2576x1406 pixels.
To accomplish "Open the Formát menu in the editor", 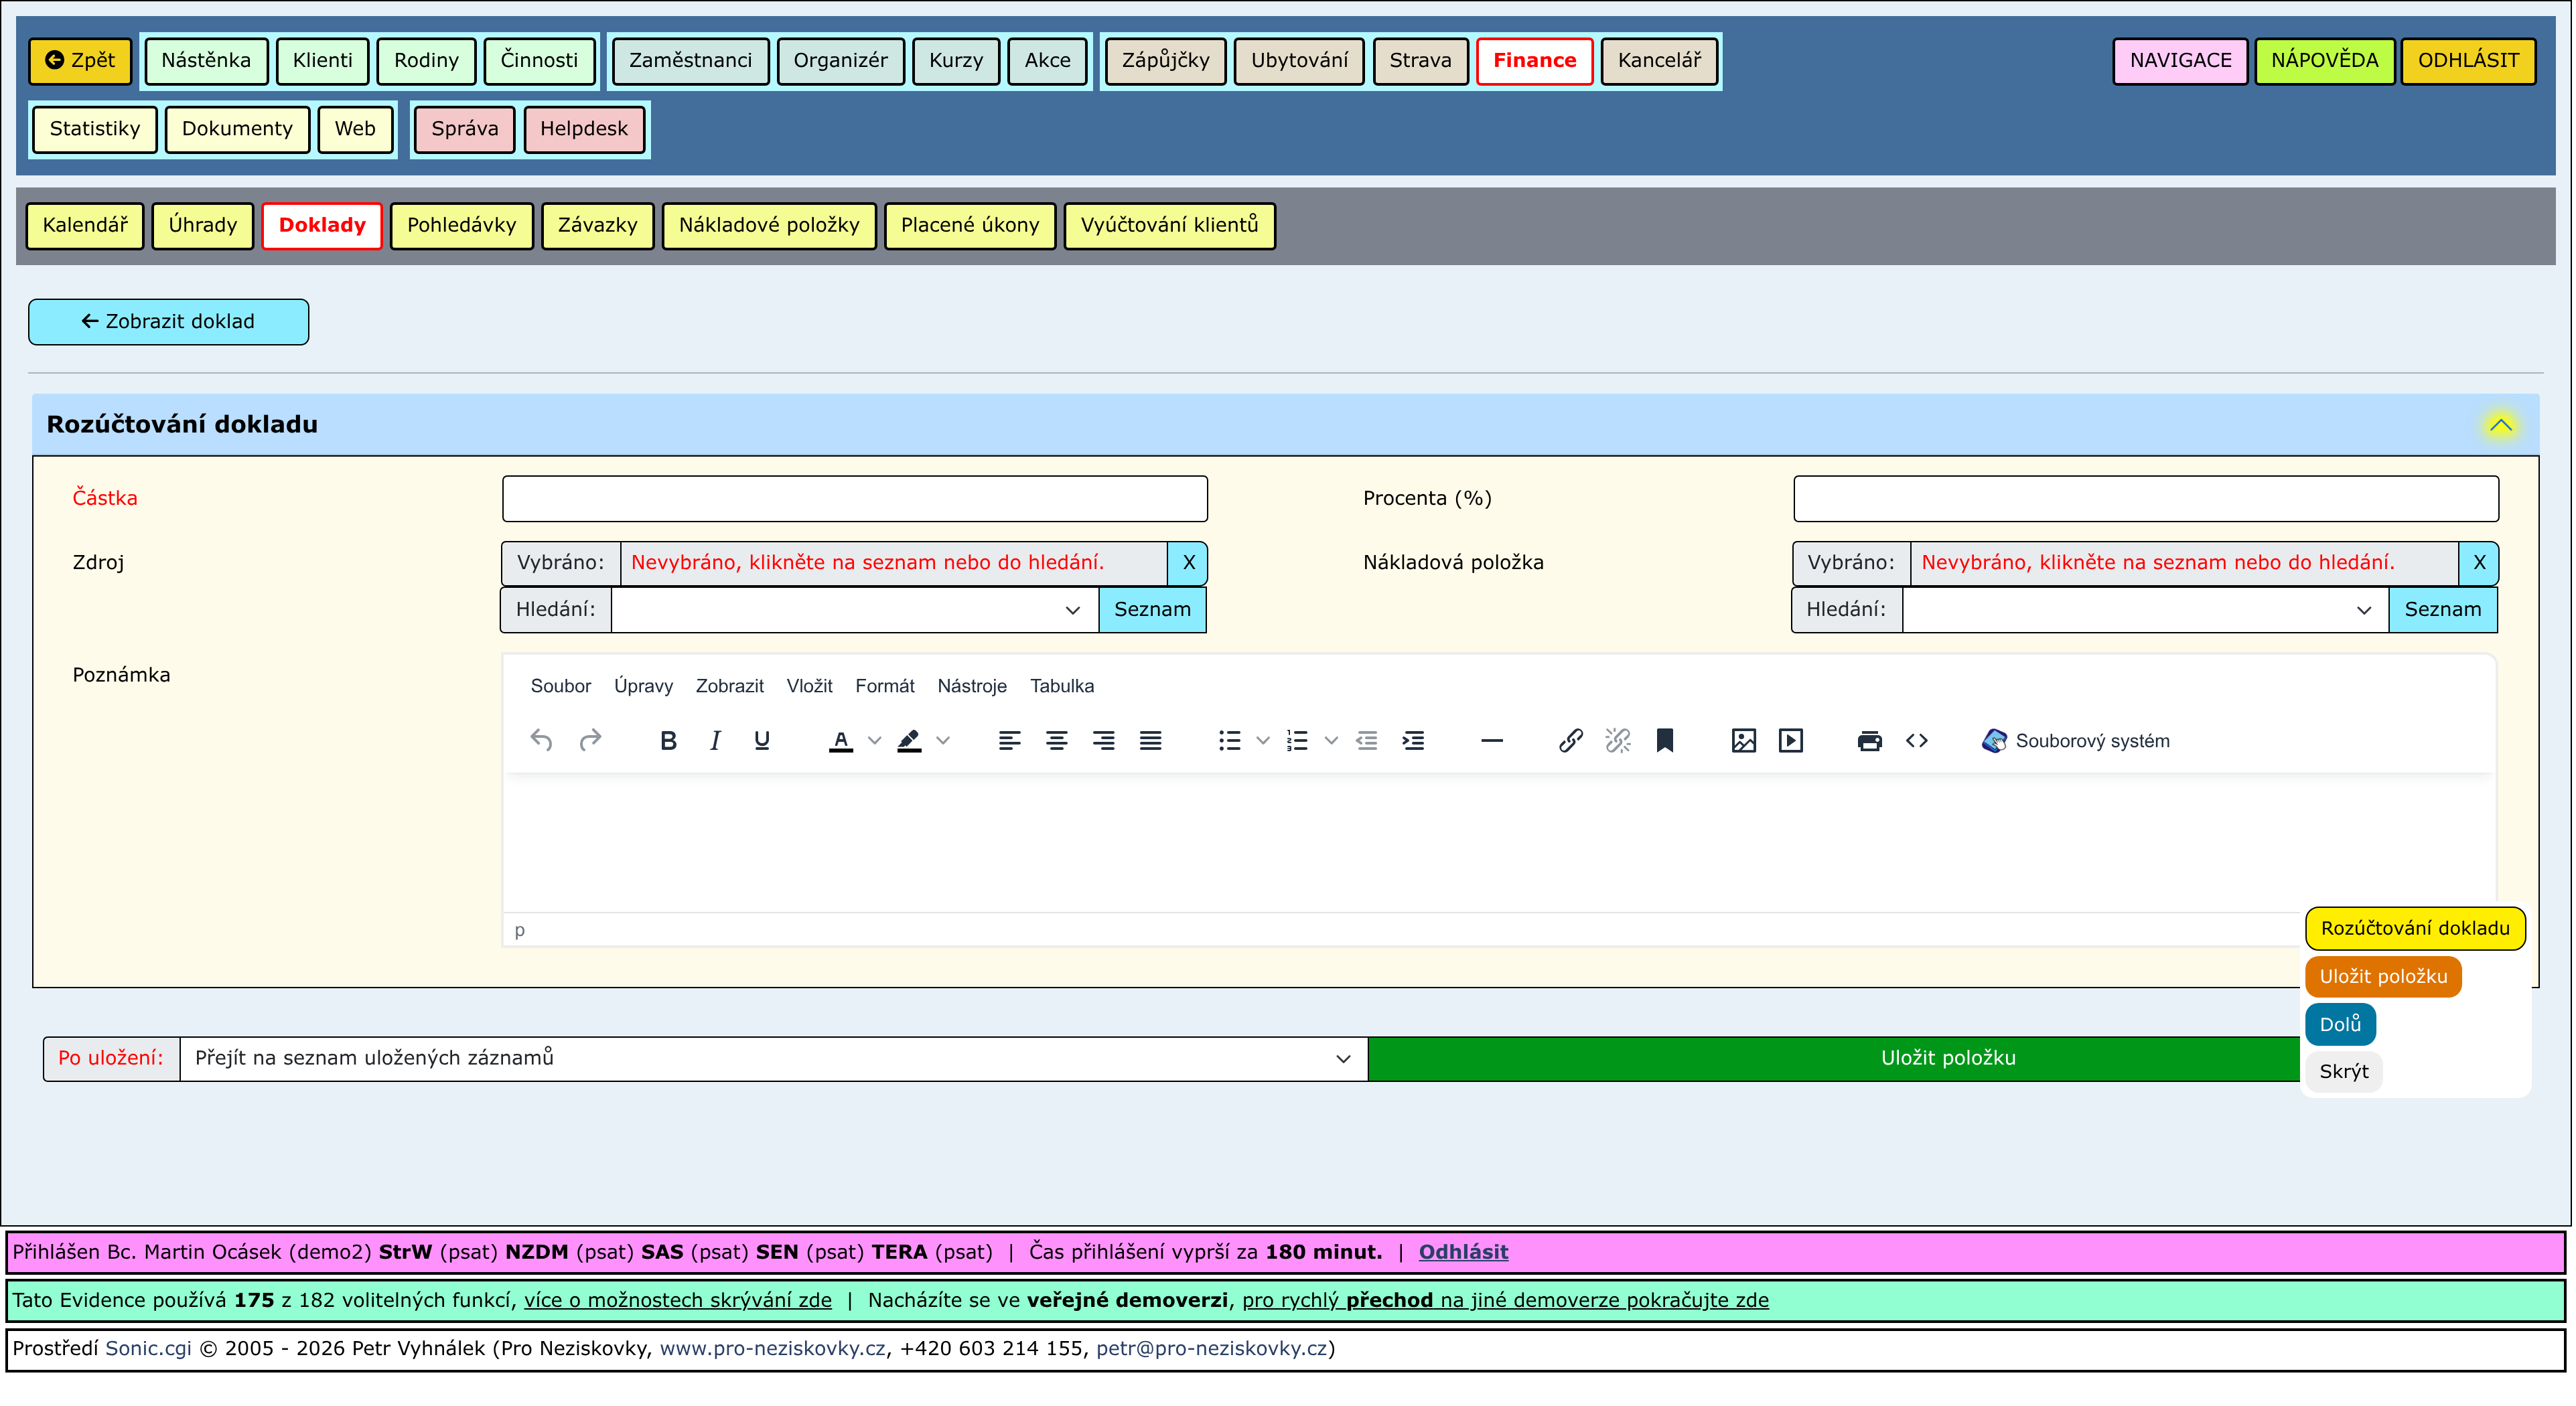I will pos(884,686).
